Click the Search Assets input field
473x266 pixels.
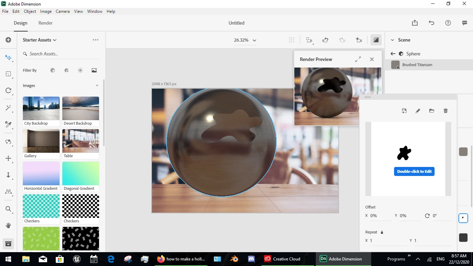[61, 54]
